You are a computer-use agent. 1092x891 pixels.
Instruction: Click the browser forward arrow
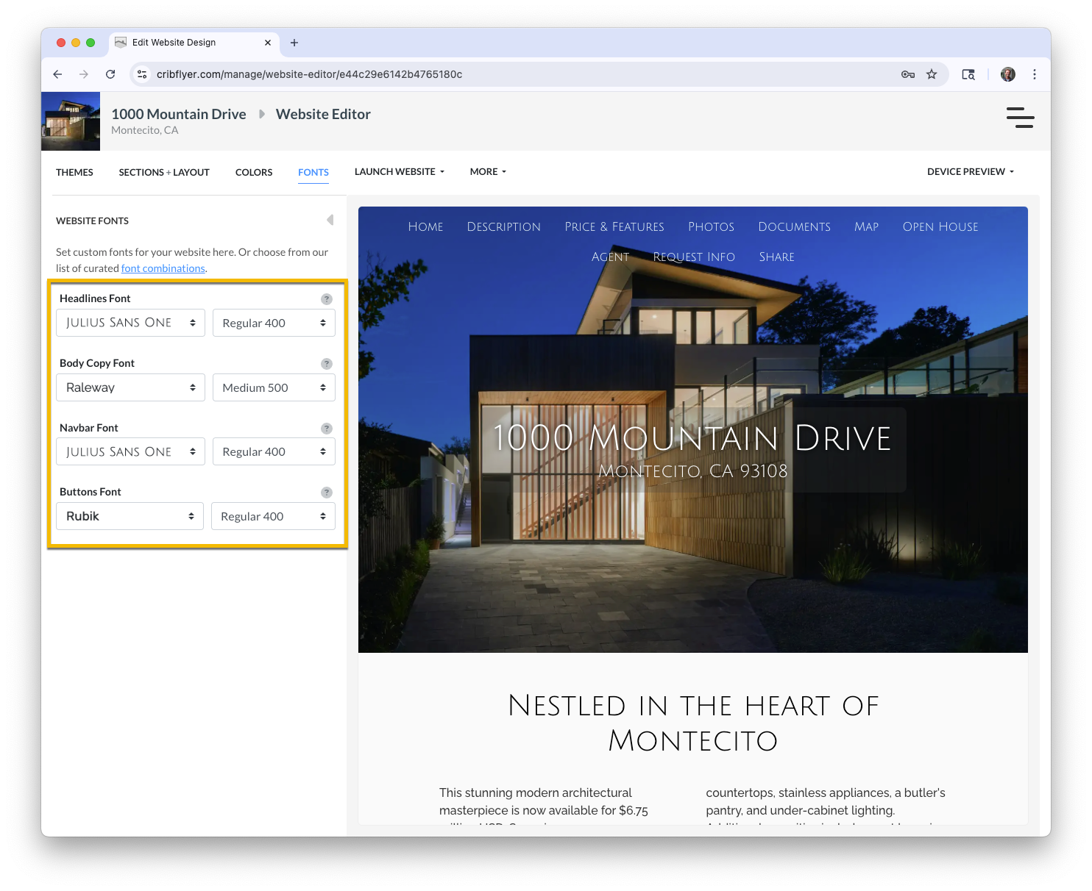tap(84, 74)
